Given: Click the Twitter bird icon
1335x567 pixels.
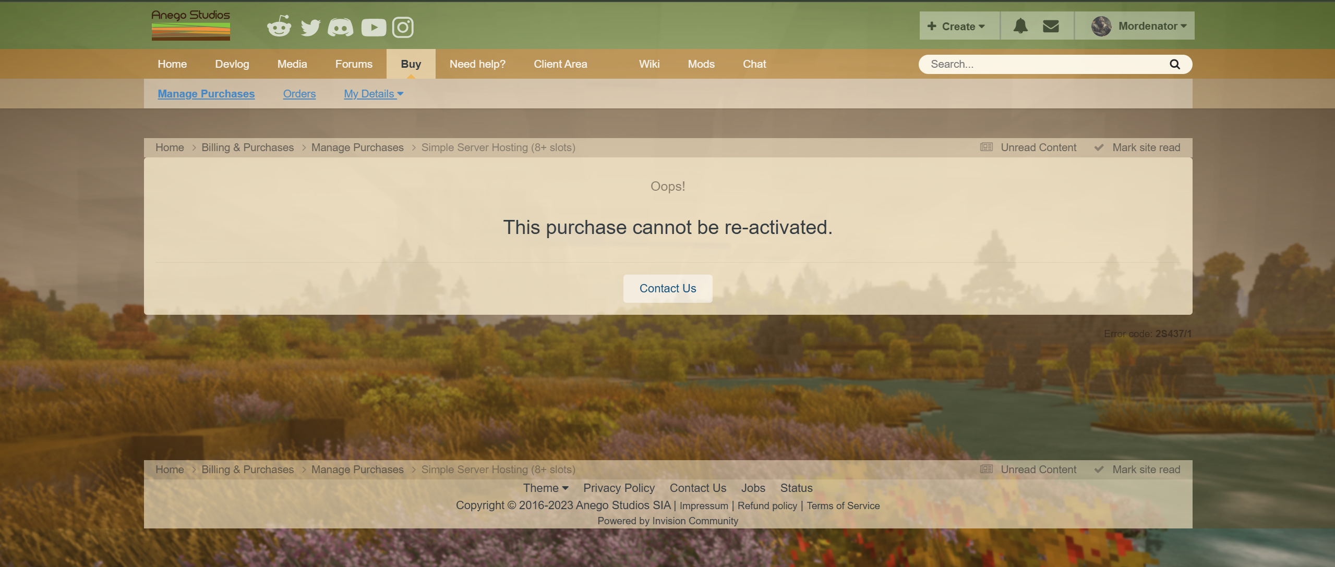Looking at the screenshot, I should coord(310,27).
